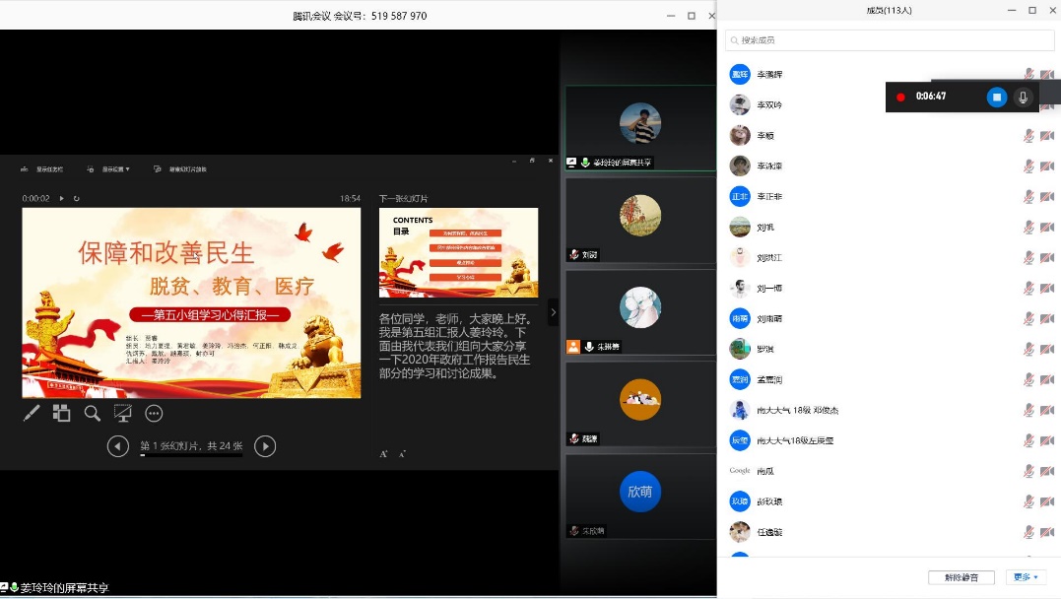The width and height of the screenshot is (1061, 599).
Task: Go to the next slide arrow
Action: click(x=265, y=446)
